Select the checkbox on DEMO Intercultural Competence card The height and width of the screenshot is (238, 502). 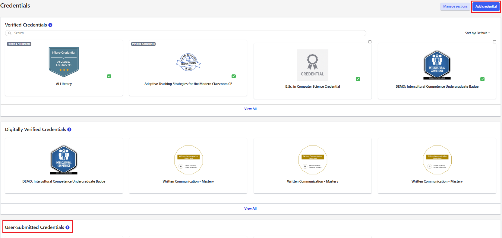494,42
